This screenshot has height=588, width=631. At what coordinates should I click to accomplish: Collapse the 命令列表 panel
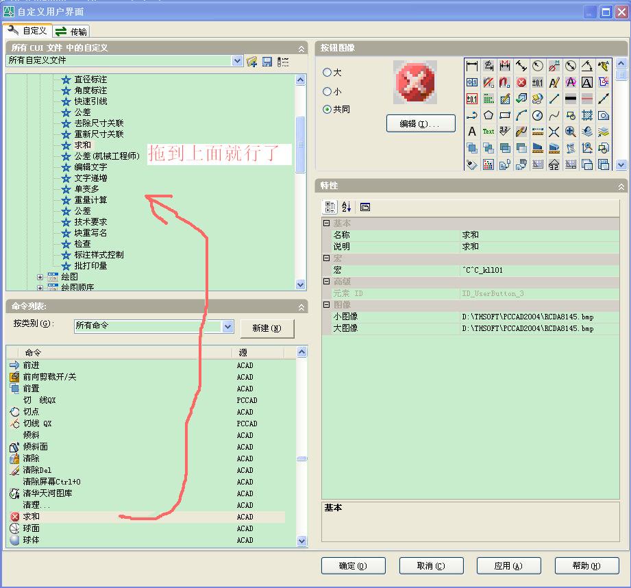pyautogui.click(x=301, y=307)
